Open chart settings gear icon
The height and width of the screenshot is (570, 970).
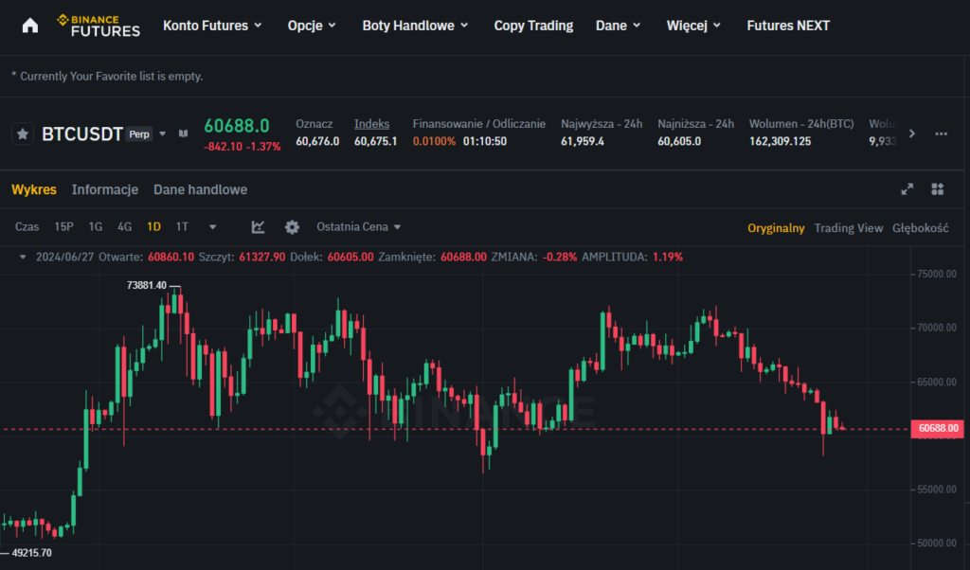[292, 227]
